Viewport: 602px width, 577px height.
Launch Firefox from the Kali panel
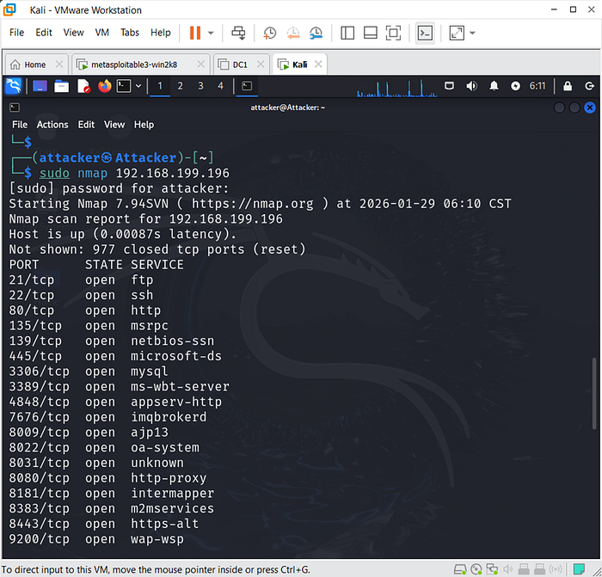pos(104,86)
